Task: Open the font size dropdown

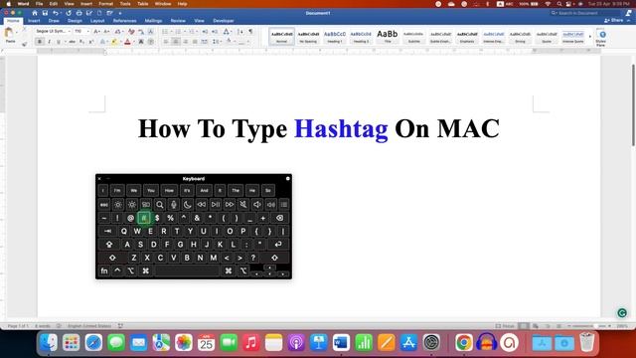Action: click(x=88, y=31)
